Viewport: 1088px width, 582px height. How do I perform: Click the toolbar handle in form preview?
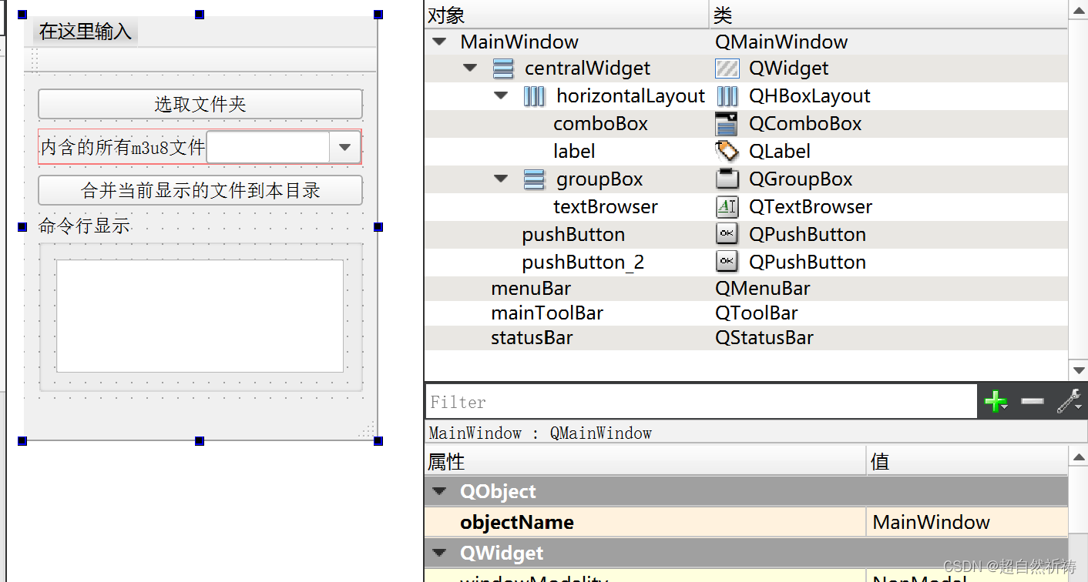pyautogui.click(x=34, y=59)
